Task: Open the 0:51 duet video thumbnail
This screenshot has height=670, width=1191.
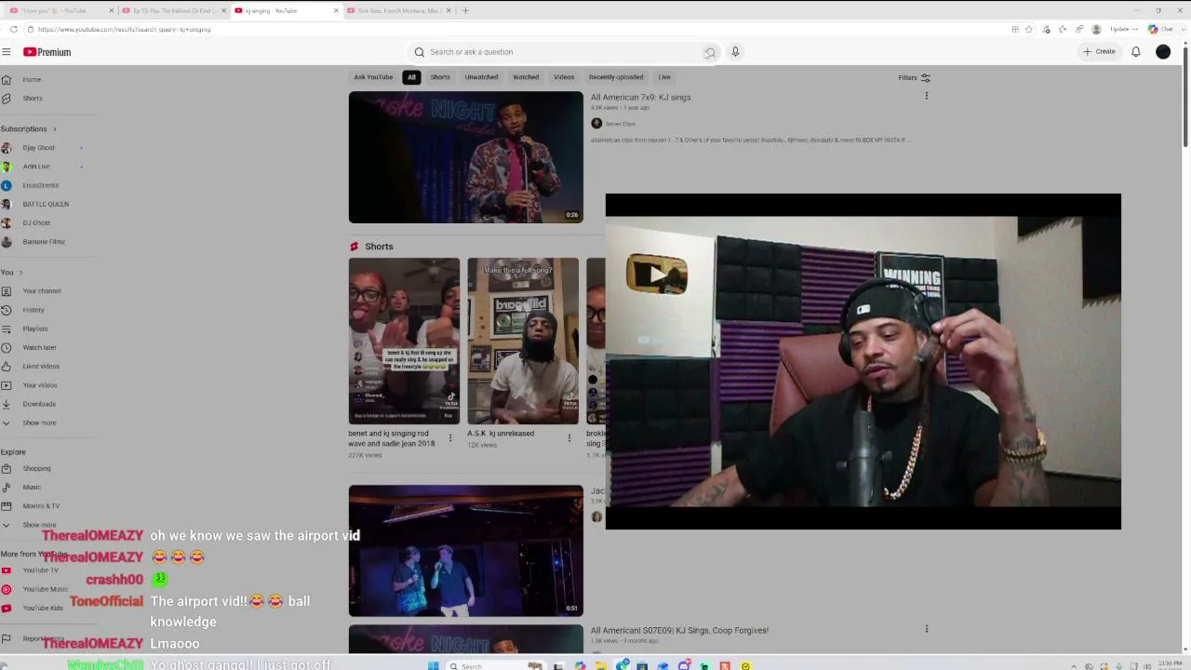Action: click(x=466, y=551)
